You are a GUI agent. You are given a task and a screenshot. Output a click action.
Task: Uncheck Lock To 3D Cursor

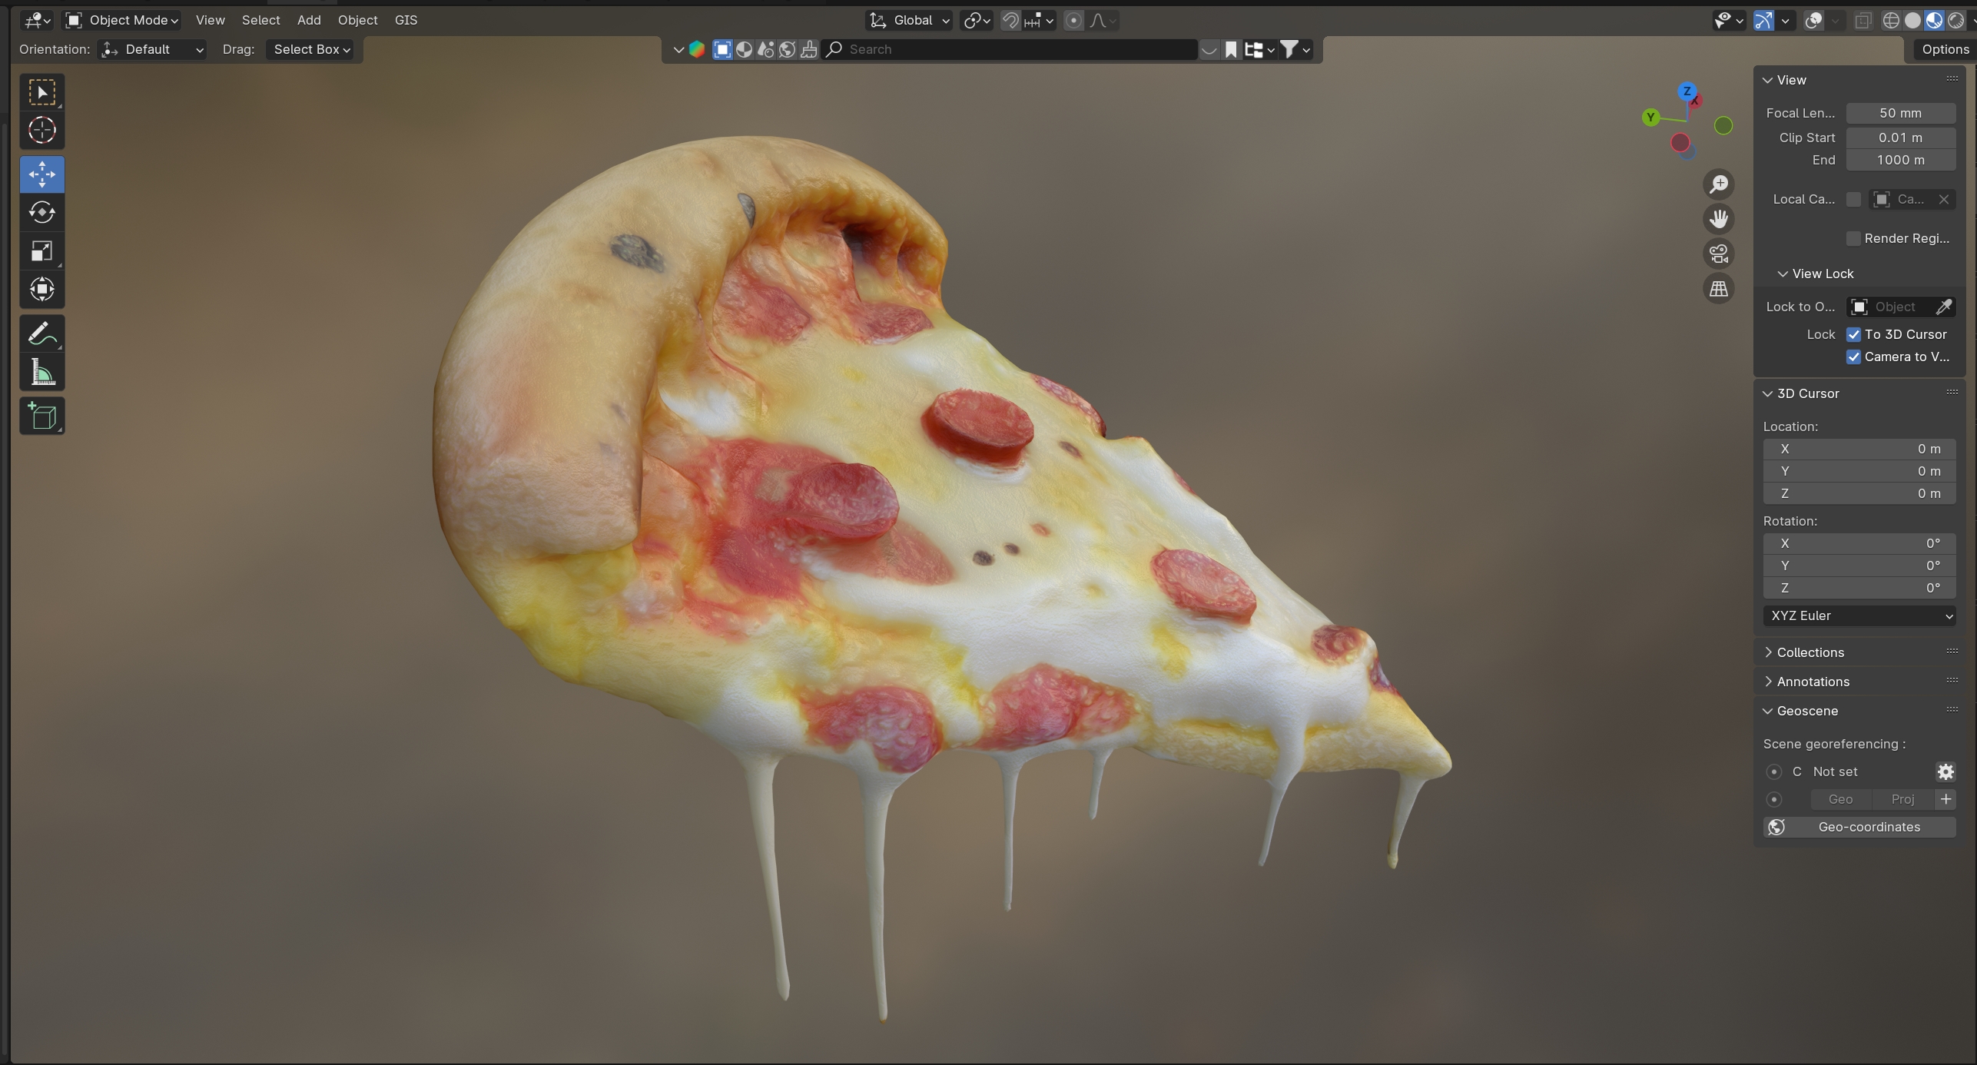(x=1853, y=334)
